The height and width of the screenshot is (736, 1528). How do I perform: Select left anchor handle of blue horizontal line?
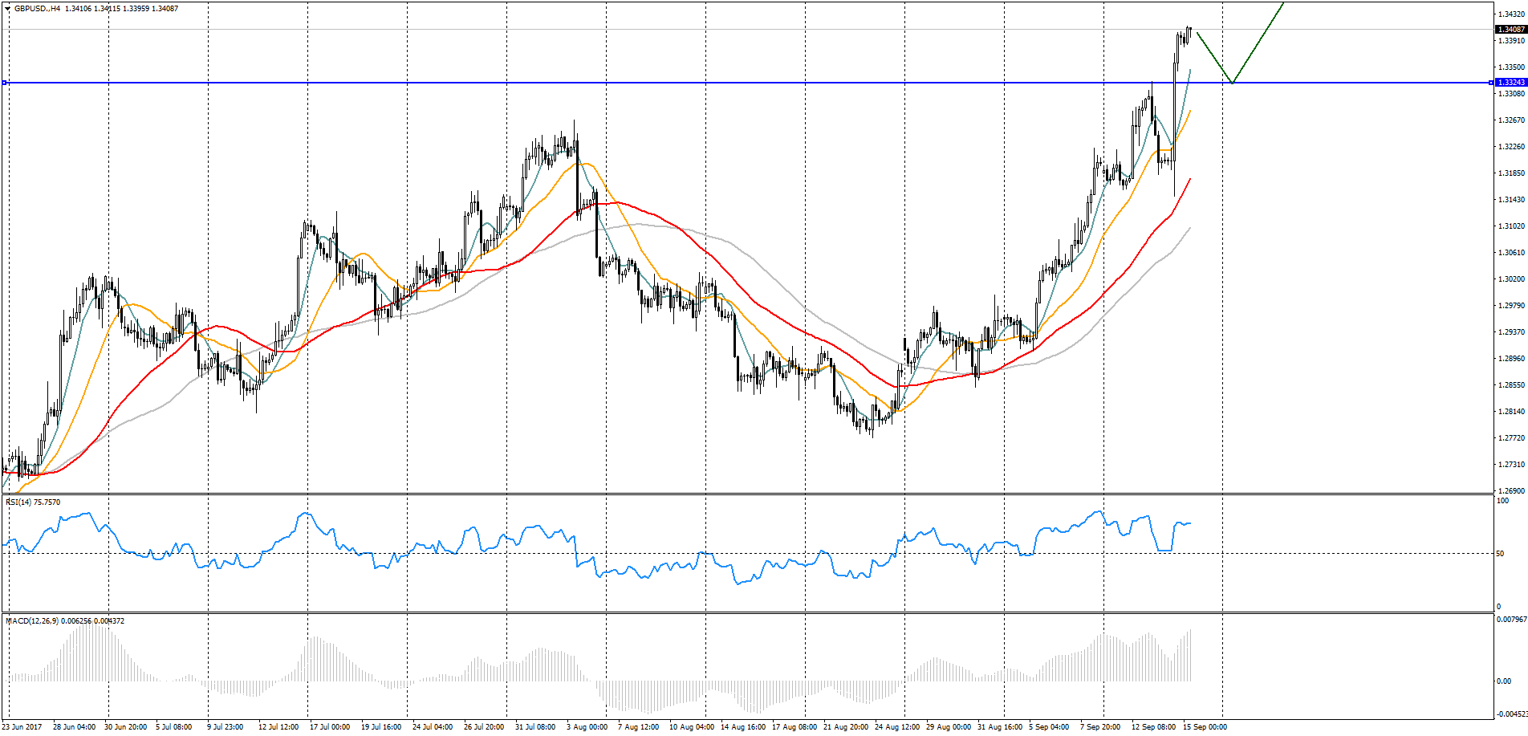pyautogui.click(x=5, y=83)
